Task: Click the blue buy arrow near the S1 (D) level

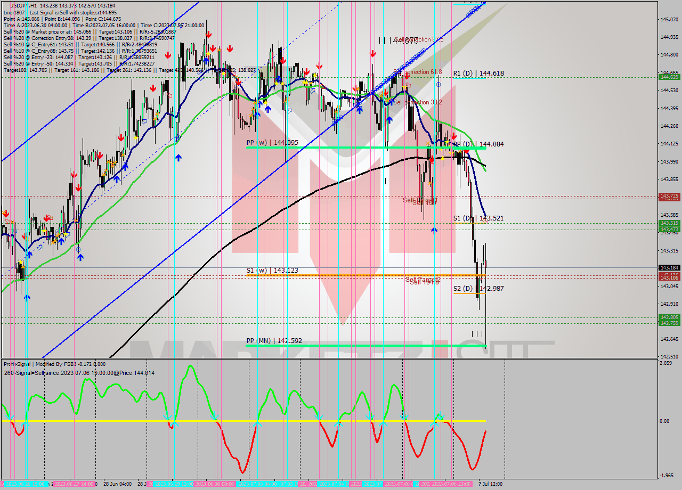Action: (x=435, y=231)
